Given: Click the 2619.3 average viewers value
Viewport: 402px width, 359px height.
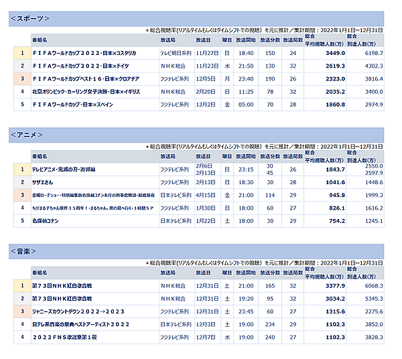Looking at the screenshot, I should tap(336, 66).
